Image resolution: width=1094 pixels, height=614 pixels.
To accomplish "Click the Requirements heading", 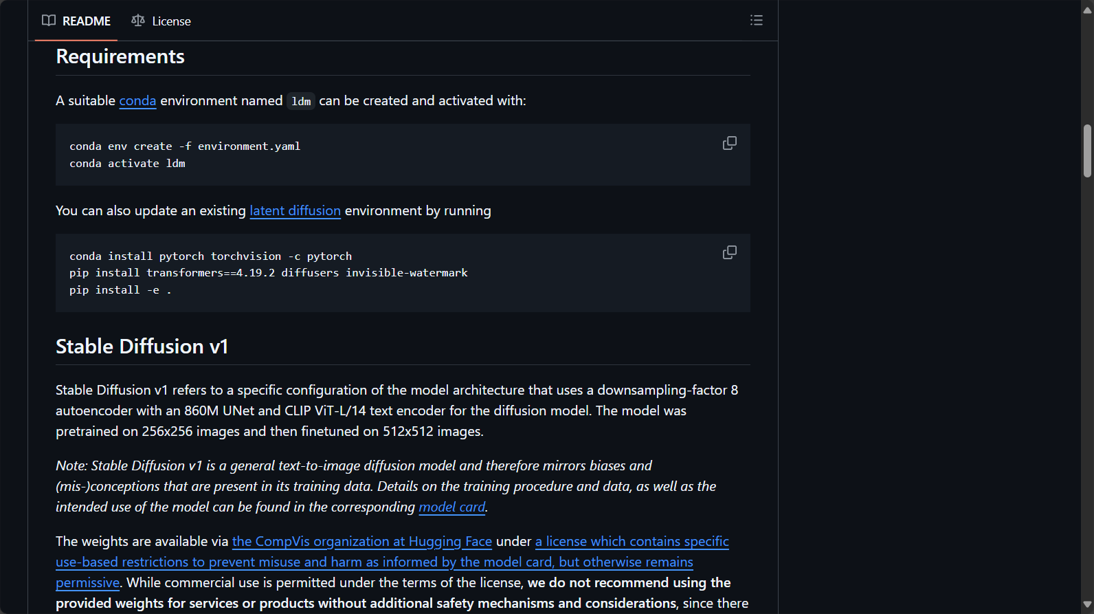I will (x=120, y=56).
